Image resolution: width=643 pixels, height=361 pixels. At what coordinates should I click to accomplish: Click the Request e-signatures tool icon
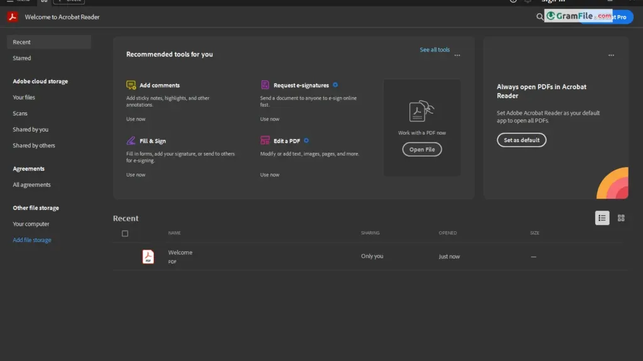265,85
